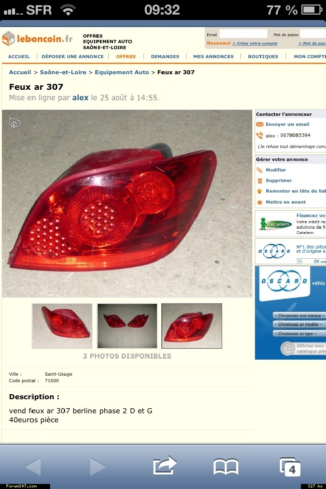Click the Email input field
Viewport: 326px width, 489px height.
click(x=243, y=34)
